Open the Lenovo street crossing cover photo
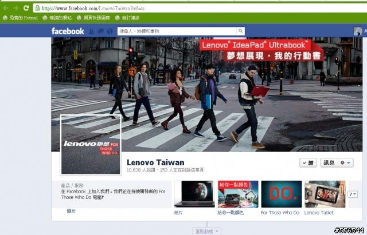367x235 pixels. [206, 94]
